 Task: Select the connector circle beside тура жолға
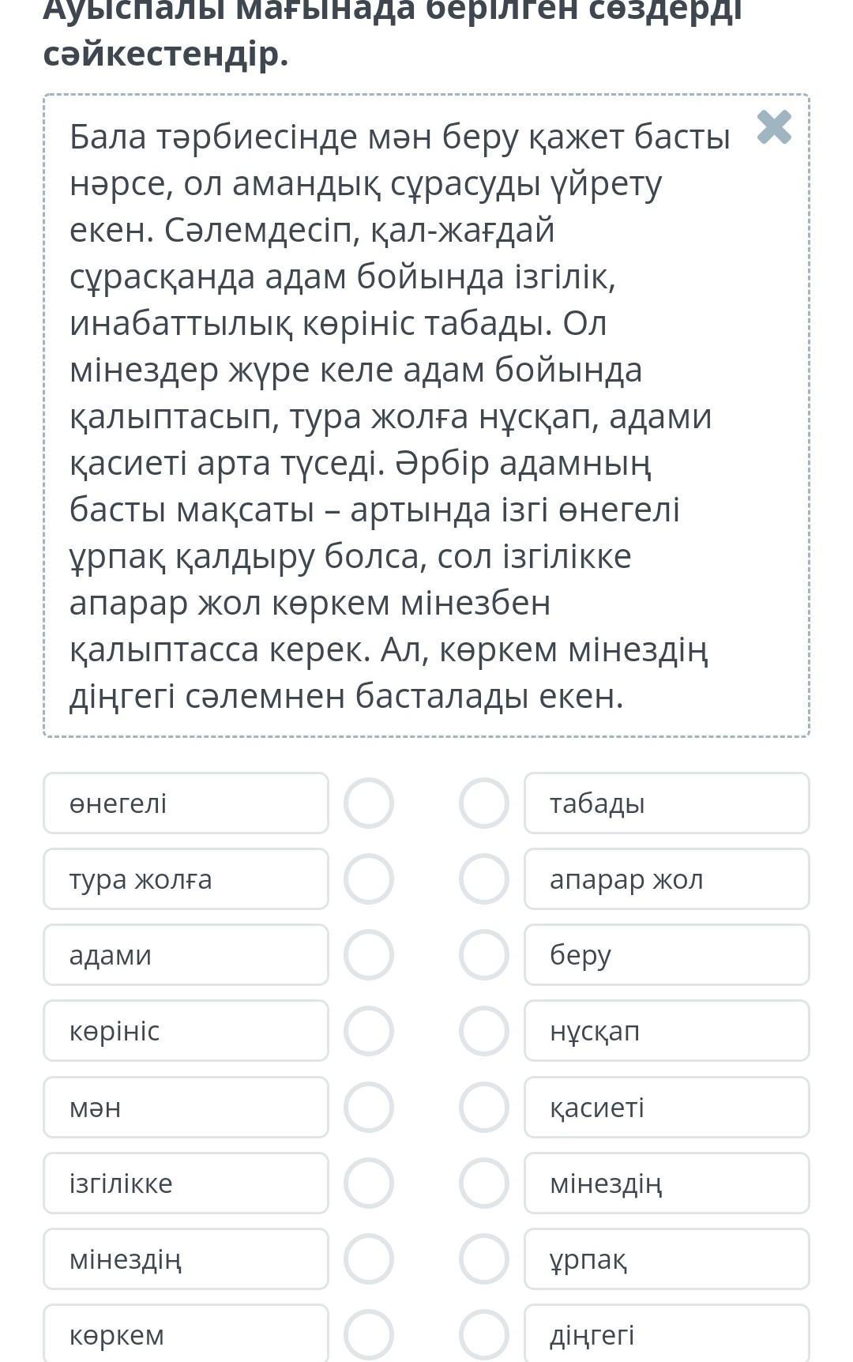pos(369,879)
